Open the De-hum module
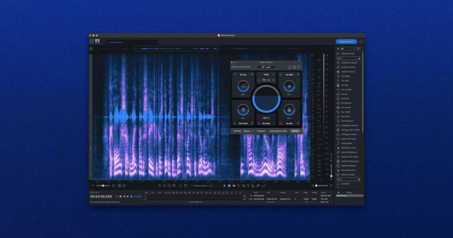 point(345,98)
